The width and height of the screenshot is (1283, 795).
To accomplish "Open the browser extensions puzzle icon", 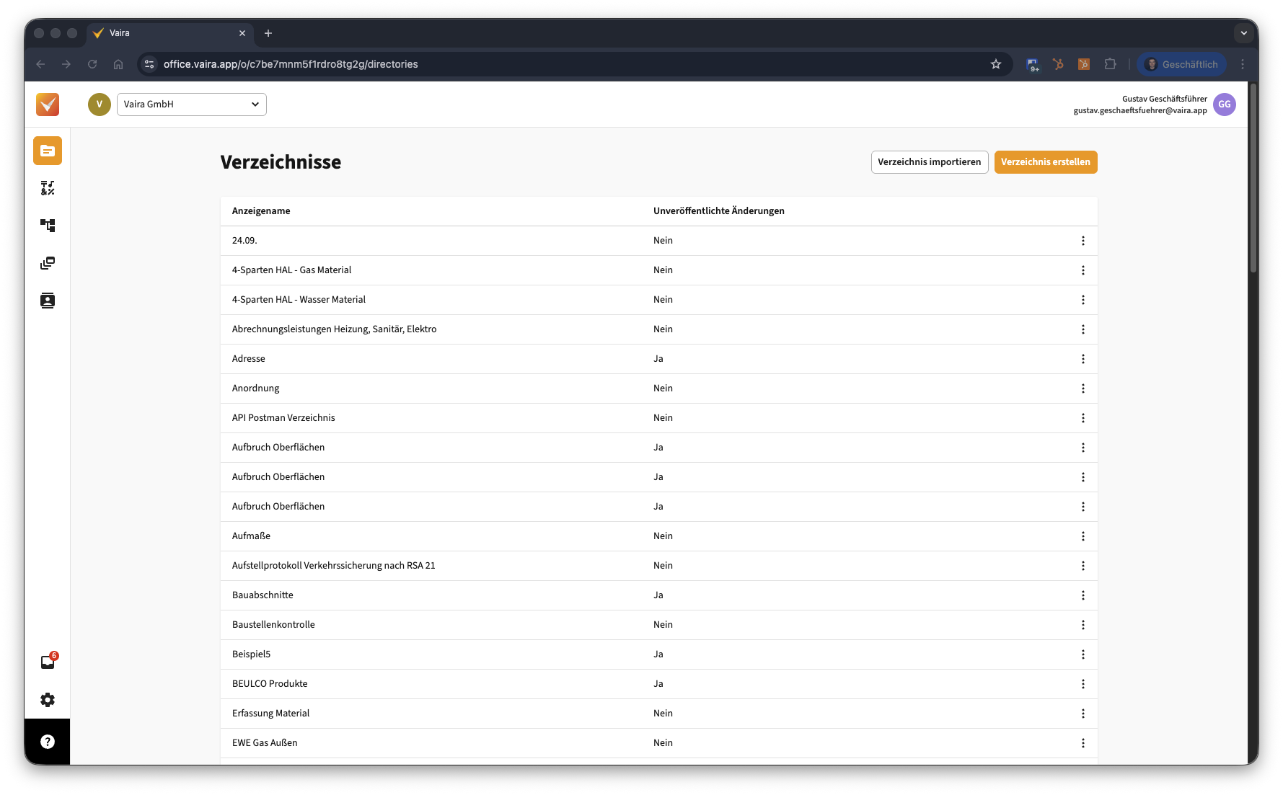I will click(x=1110, y=64).
